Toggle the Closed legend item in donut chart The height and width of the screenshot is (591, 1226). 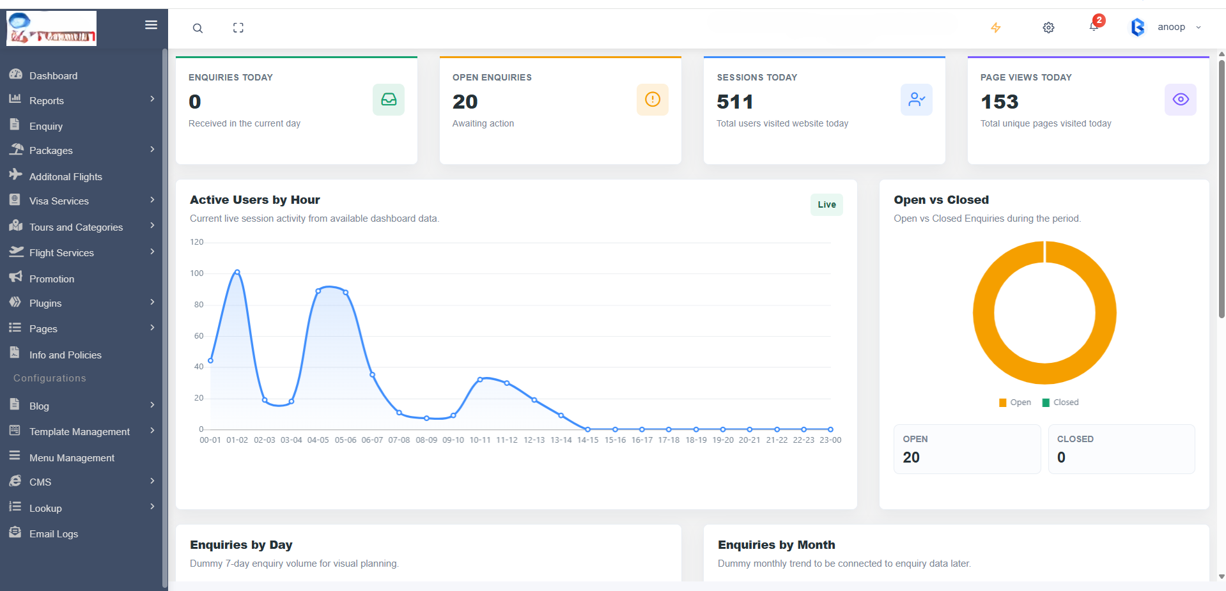[1060, 403]
